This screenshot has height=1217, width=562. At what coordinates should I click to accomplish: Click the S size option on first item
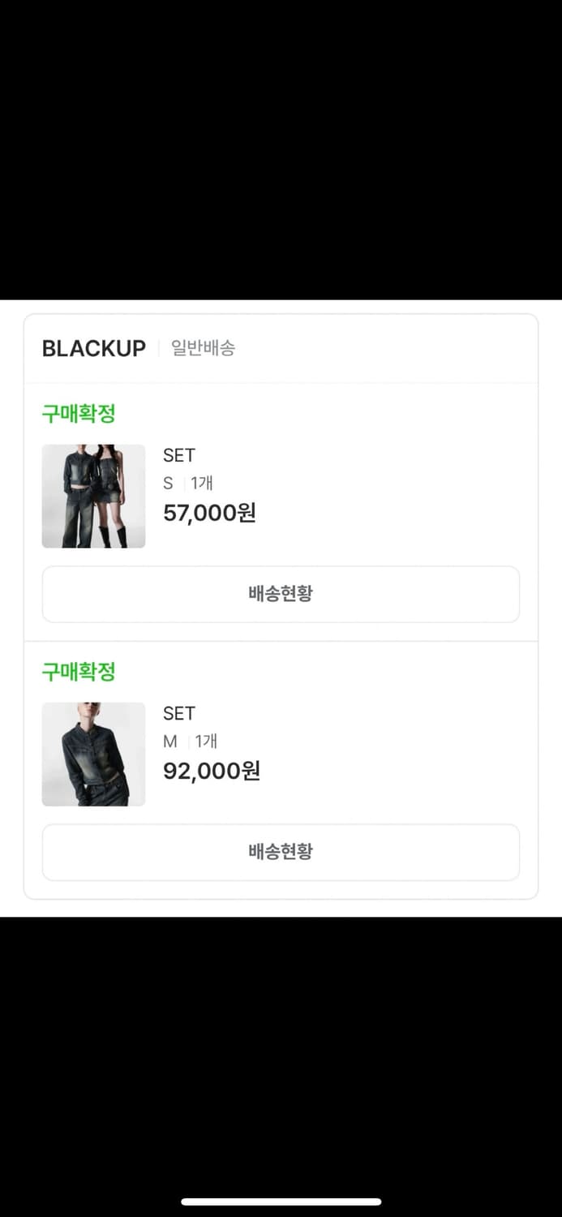click(x=167, y=483)
